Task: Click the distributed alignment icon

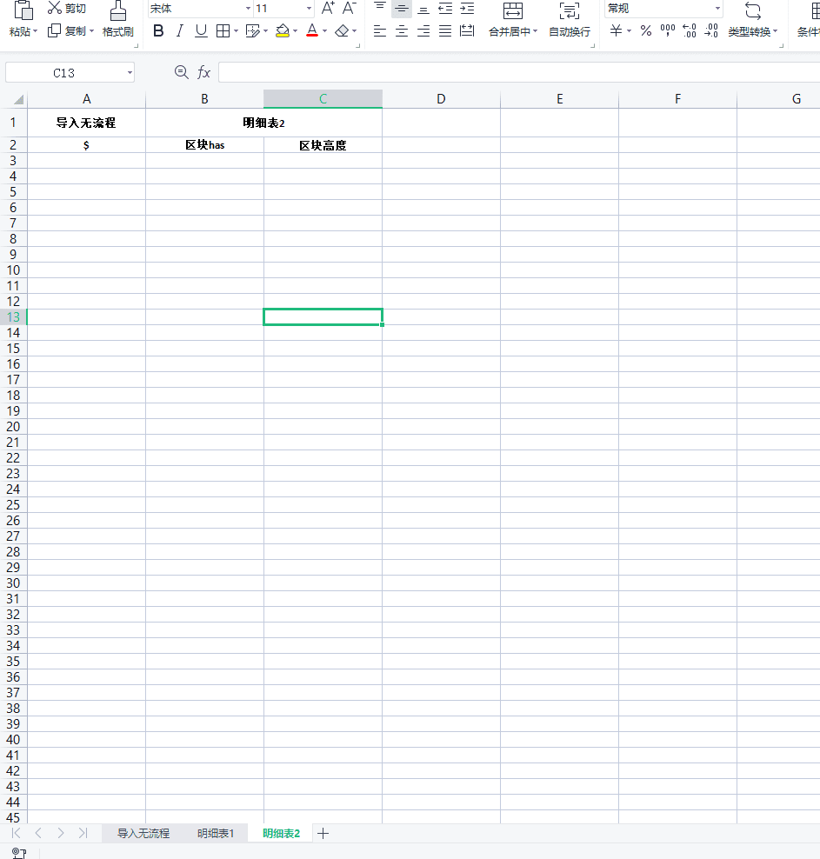Action: click(467, 31)
